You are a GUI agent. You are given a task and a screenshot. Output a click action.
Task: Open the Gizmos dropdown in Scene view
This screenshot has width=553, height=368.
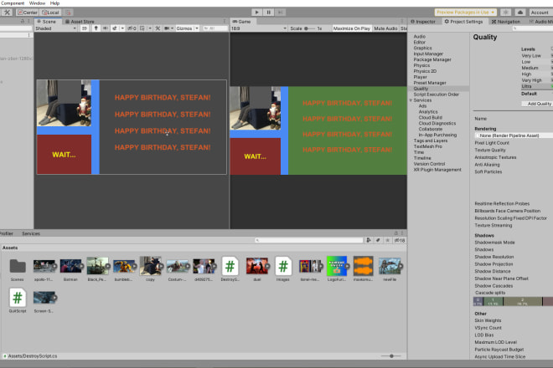[x=186, y=28]
